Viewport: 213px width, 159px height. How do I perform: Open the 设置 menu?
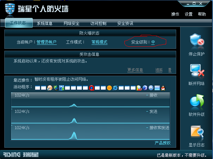click(188, 14)
